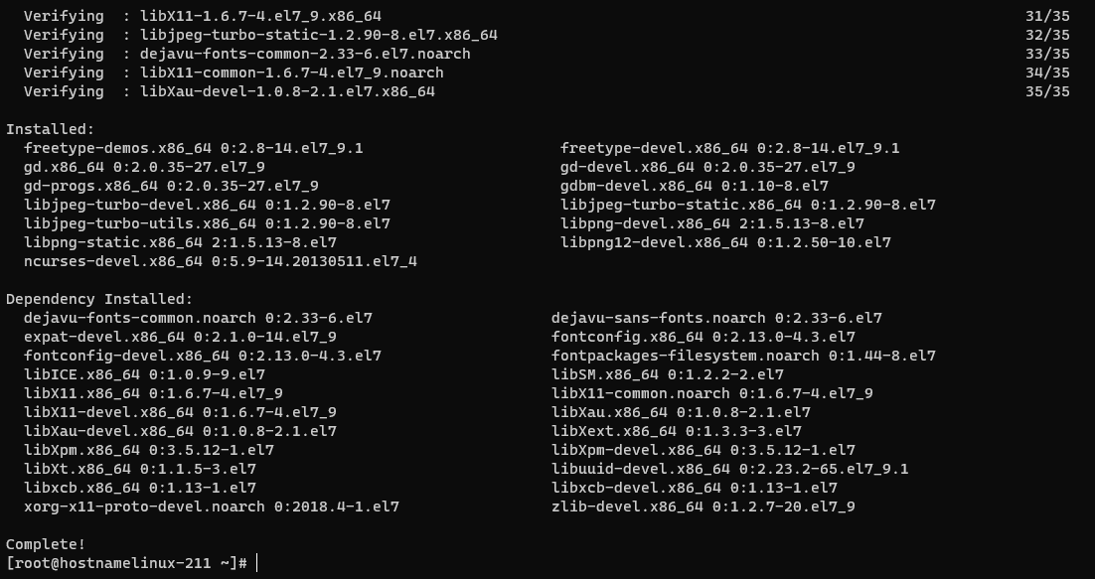Image resolution: width=1095 pixels, height=579 pixels.
Task: Click fontpackages-filesystem.noarch dependency entry
Action: tap(743, 356)
